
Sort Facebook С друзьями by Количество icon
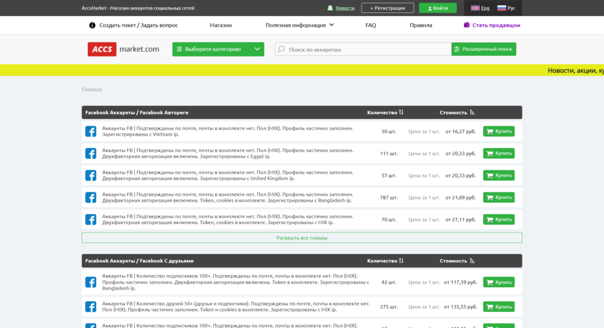pos(401,261)
